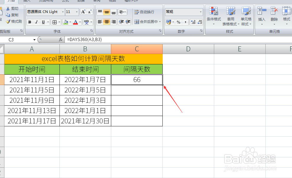Screen dimensions: 292x178
Task: Decrease font size with small A button
Action: coord(90,12)
